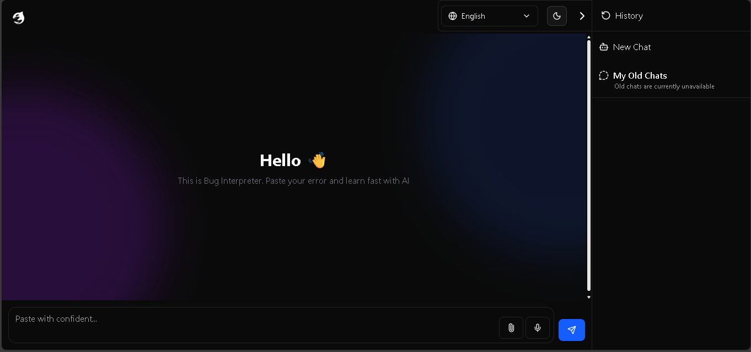751x352 pixels.
Task: Activate the microphone voice input icon
Action: [538, 328]
